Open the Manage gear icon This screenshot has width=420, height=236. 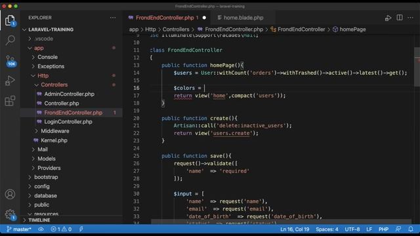click(10, 214)
